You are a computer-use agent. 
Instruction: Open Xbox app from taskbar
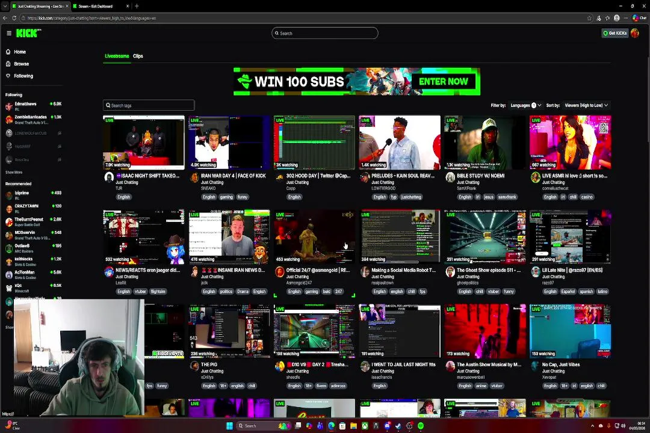click(365, 426)
